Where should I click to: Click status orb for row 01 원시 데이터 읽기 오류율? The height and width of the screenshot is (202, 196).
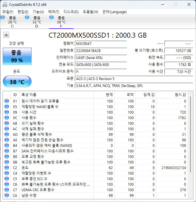pyautogui.click(x=7, y=101)
